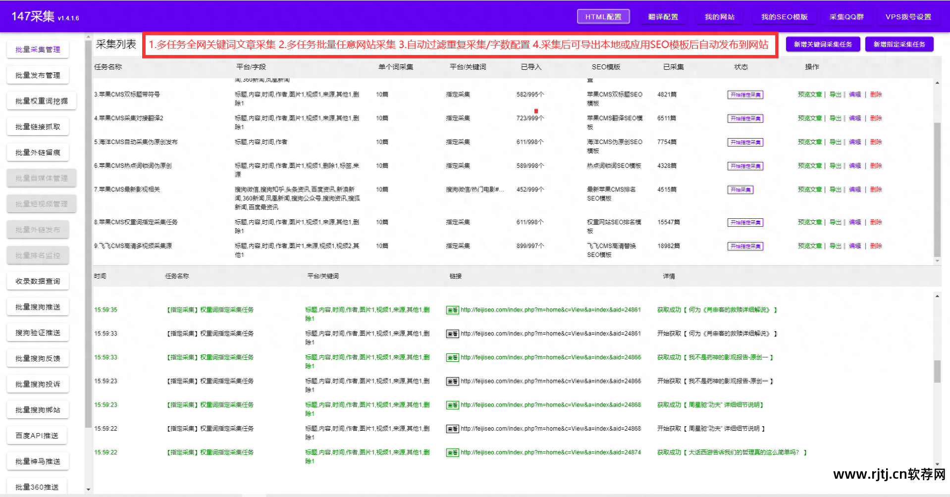Click the task list scrollbar down arrow
The height and width of the screenshot is (497, 950).
(x=938, y=261)
